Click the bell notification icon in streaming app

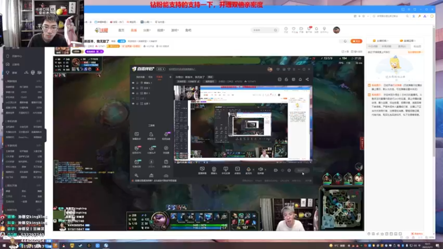coord(300,79)
